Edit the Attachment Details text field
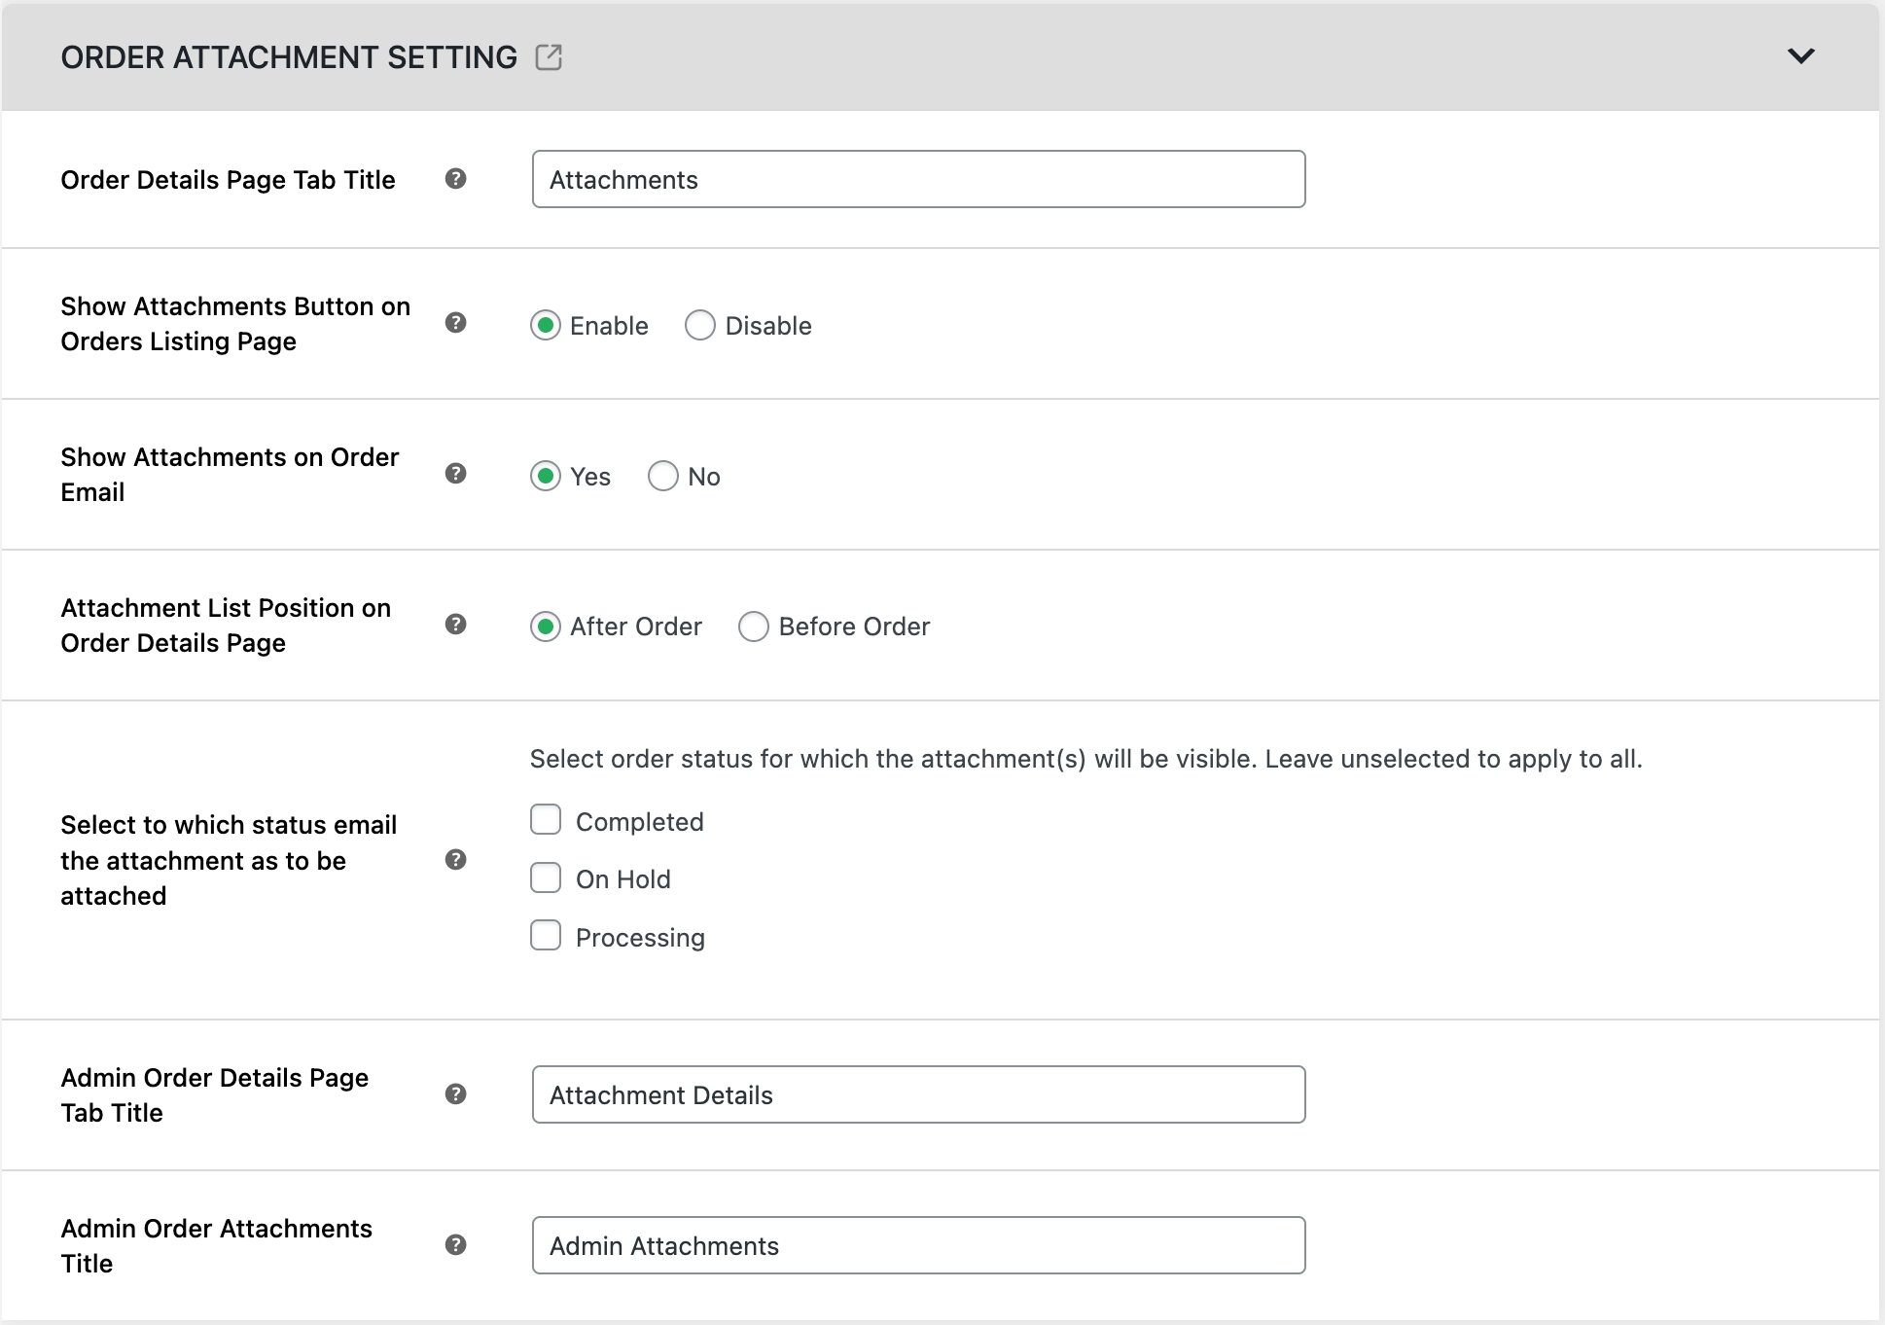The height and width of the screenshot is (1325, 1885). point(918,1094)
